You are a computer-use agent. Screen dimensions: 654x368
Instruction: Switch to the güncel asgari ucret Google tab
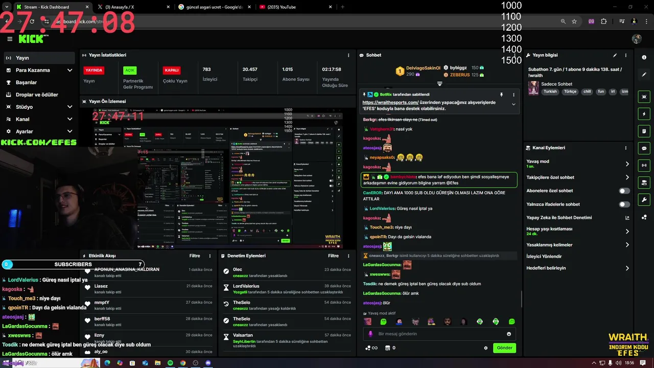coord(215,7)
